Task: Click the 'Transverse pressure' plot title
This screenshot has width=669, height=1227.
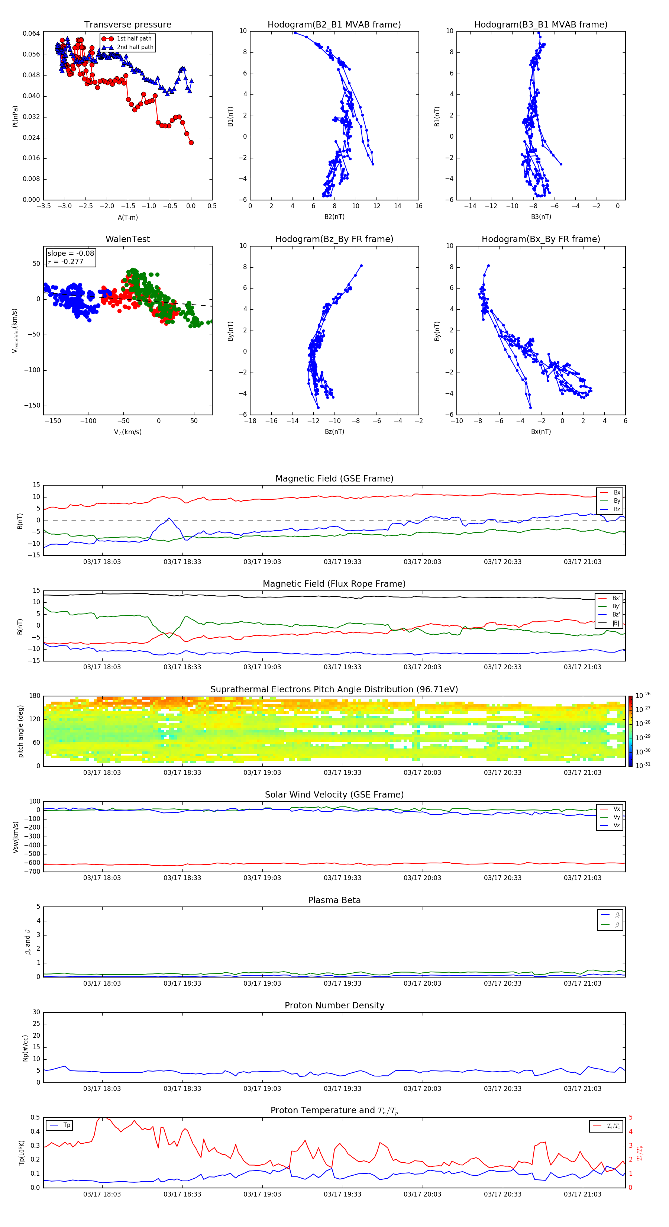Action: (127, 25)
